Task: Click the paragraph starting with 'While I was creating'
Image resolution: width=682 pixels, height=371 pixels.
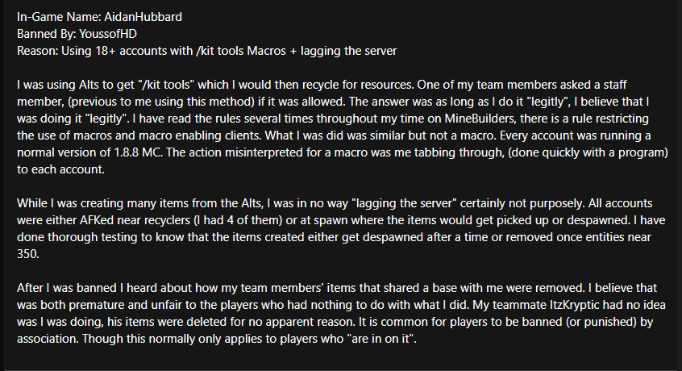Action: click(341, 229)
